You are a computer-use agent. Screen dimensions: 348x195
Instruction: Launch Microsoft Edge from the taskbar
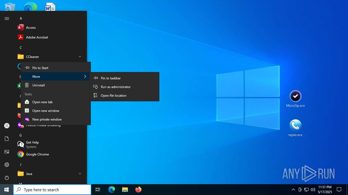[112, 190]
